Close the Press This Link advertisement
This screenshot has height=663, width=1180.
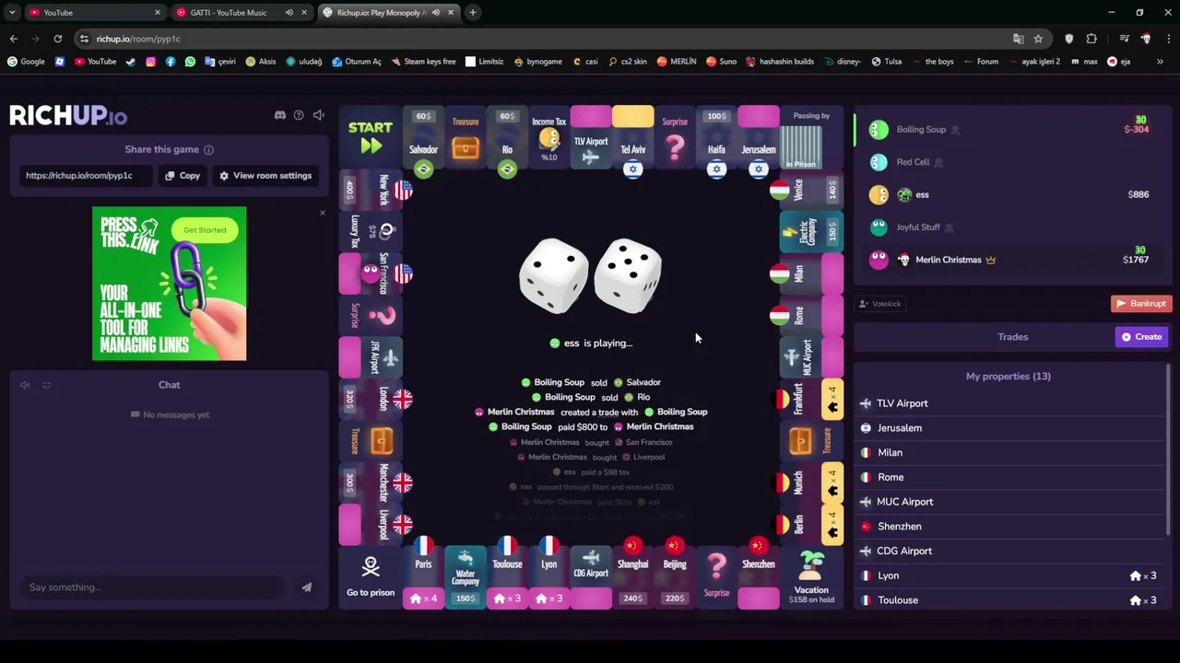[322, 213]
